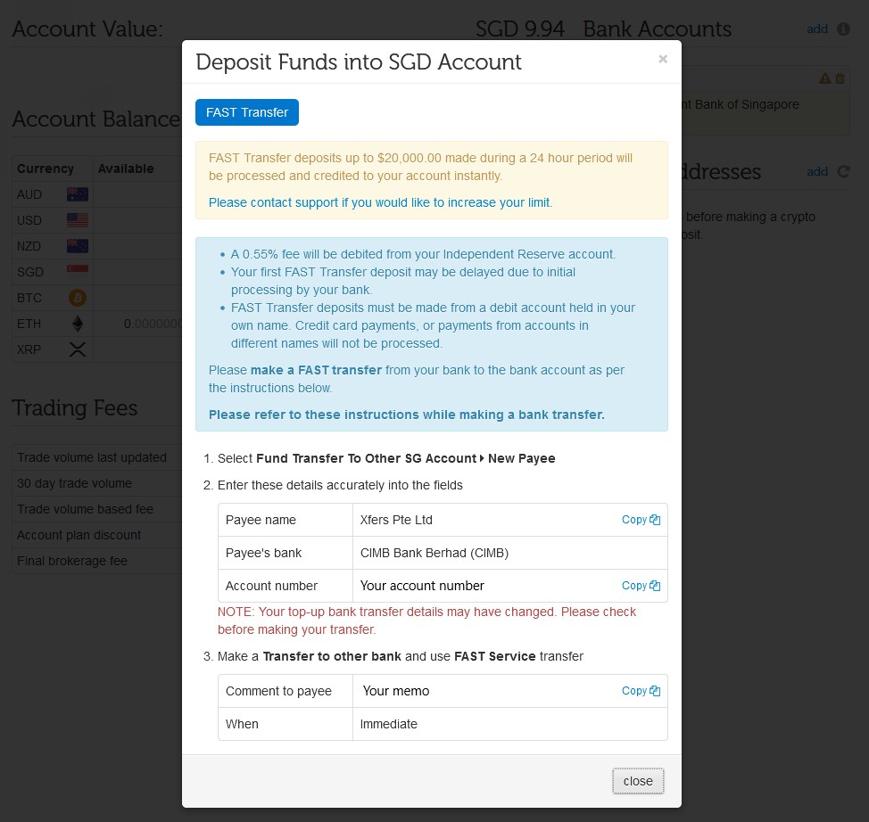Click the 'Currency' column header
Viewport: 869px width, 822px height.
coord(46,169)
